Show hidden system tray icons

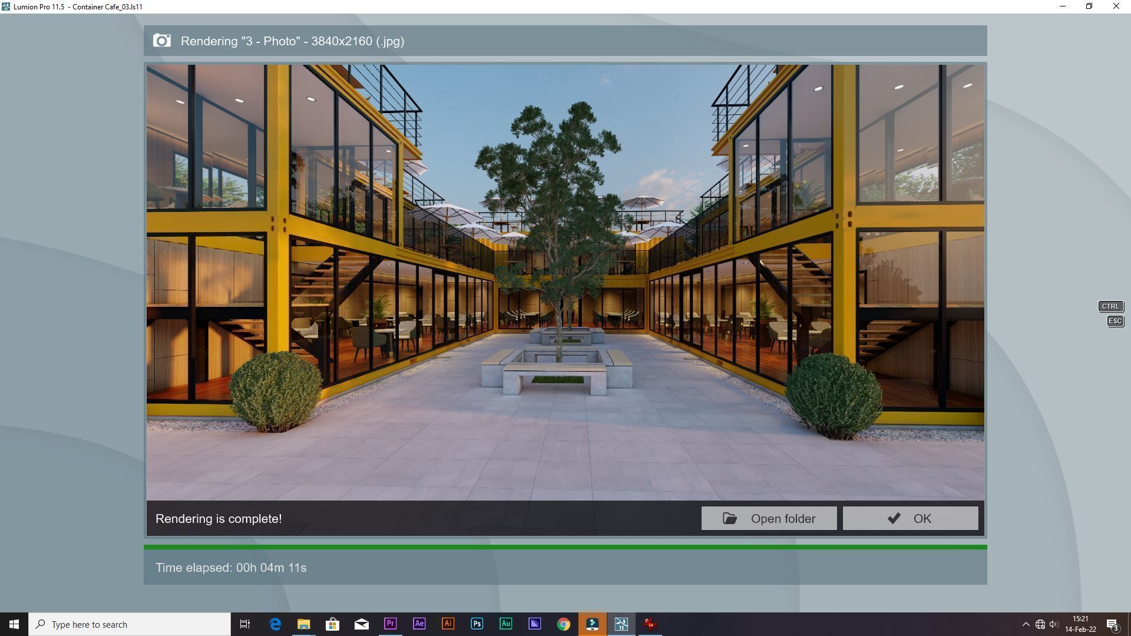tap(1026, 624)
